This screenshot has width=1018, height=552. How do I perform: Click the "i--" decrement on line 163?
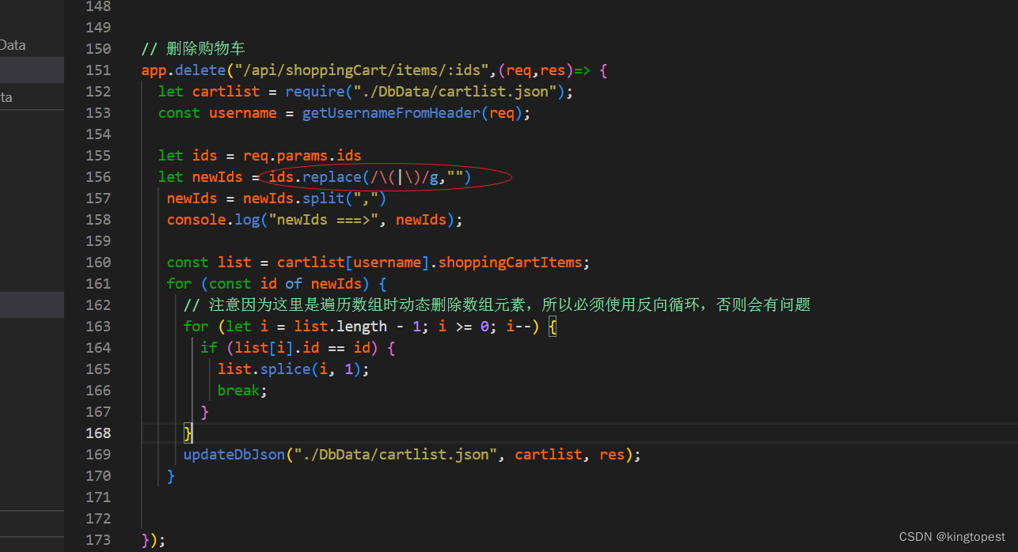pos(519,327)
